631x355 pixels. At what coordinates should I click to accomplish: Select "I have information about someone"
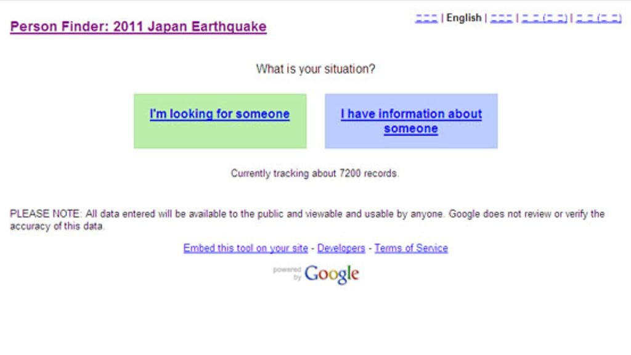(x=411, y=121)
